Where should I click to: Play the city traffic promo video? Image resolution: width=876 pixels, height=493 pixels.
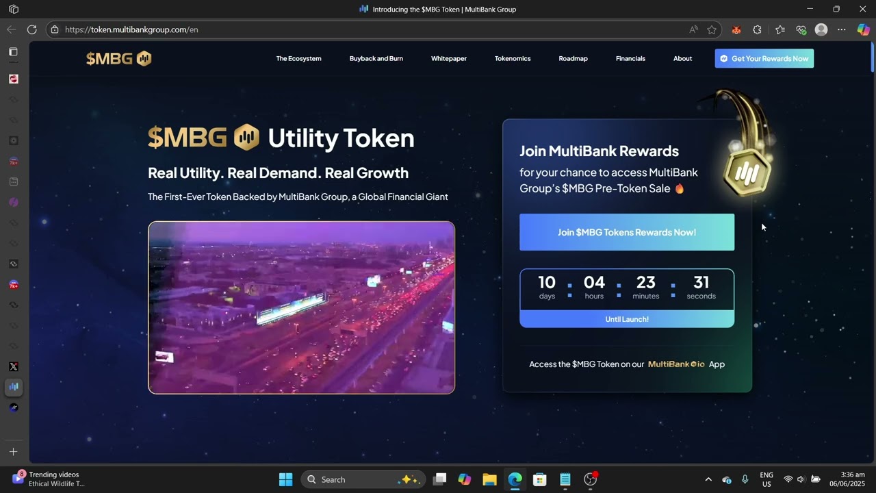tap(301, 307)
